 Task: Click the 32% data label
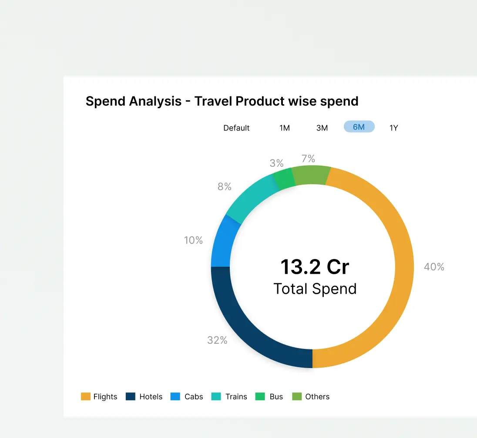[x=217, y=340]
